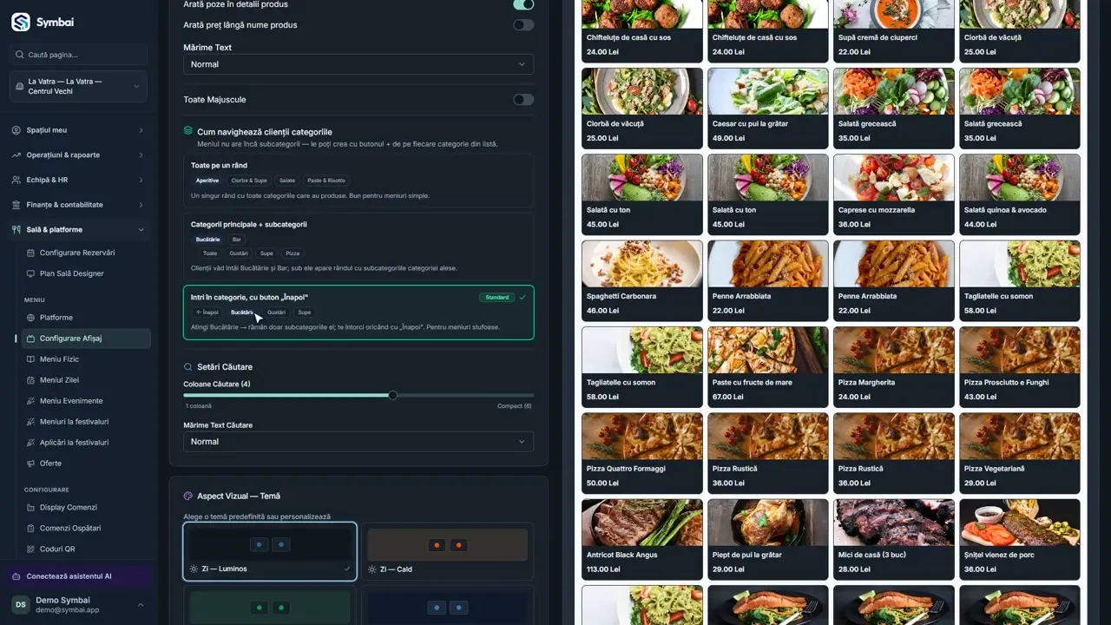Select Categorii principale + subcategorii option
This screenshot has height=625, width=1111.
click(x=358, y=246)
